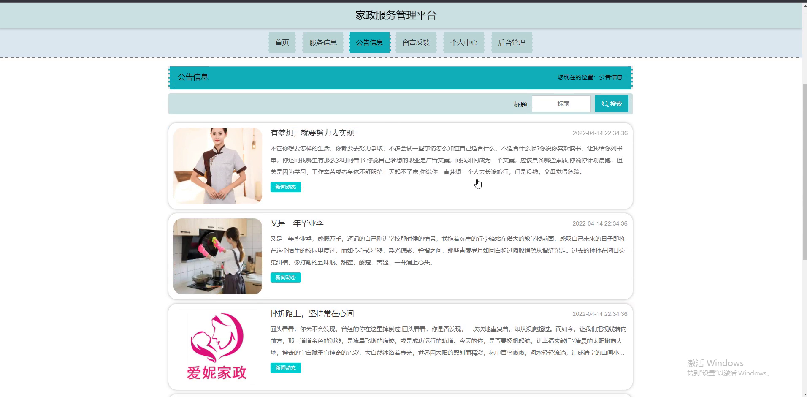Click the 搜索 button
This screenshot has height=397, width=807.
pyautogui.click(x=612, y=104)
